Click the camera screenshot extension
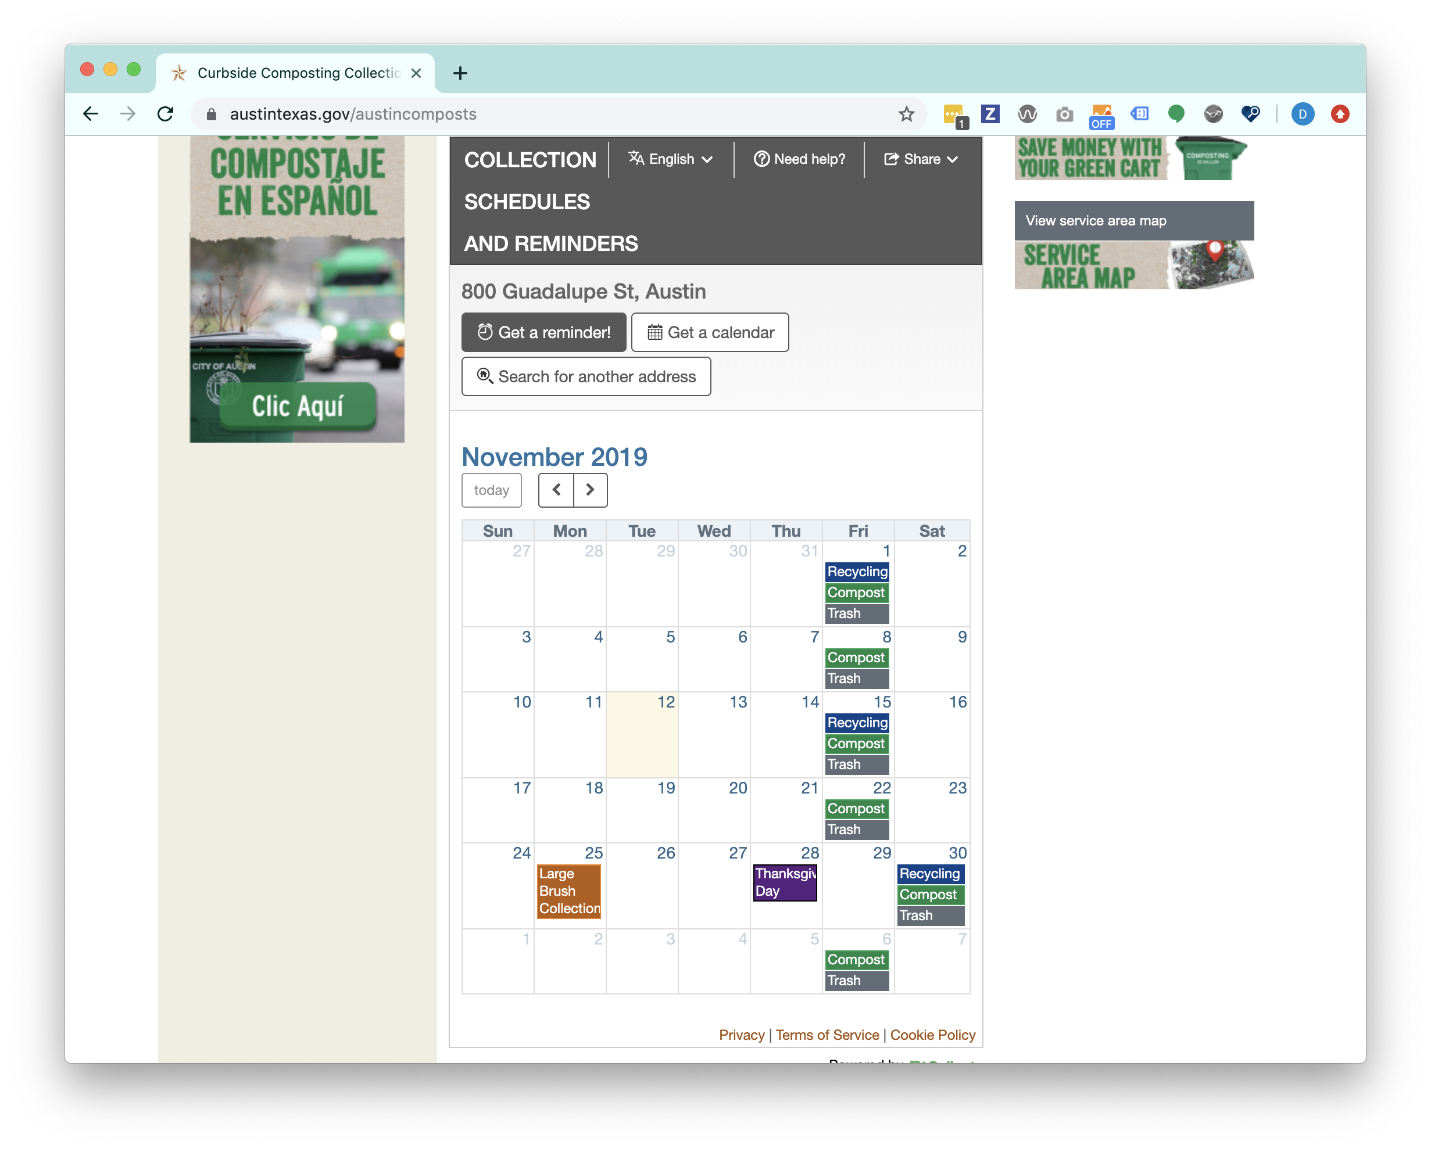 [1064, 115]
